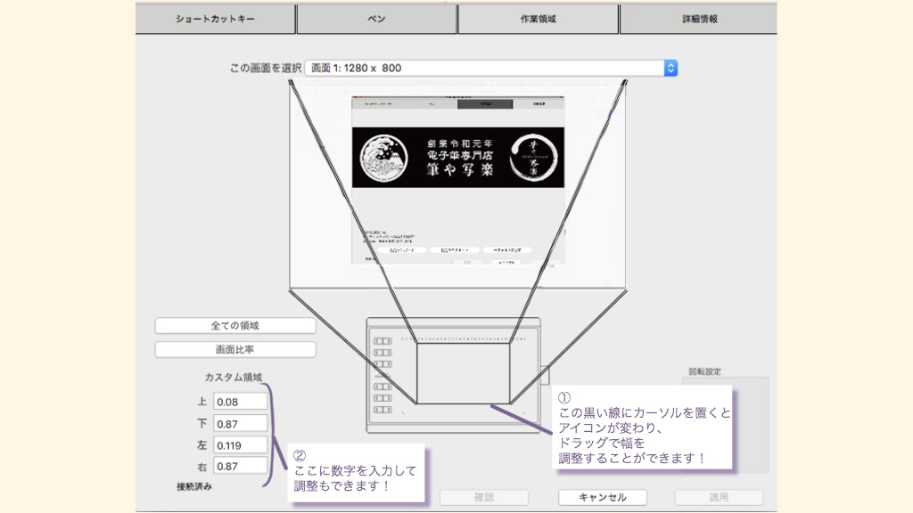
Task: Click the 下 field showing 0.87
Action: (x=241, y=424)
